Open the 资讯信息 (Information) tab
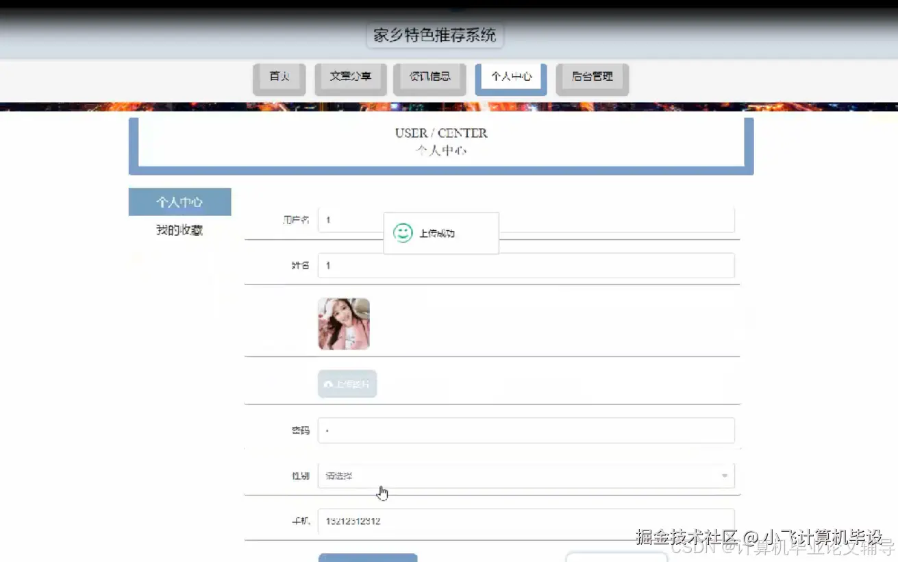898x562 pixels. pyautogui.click(x=429, y=77)
